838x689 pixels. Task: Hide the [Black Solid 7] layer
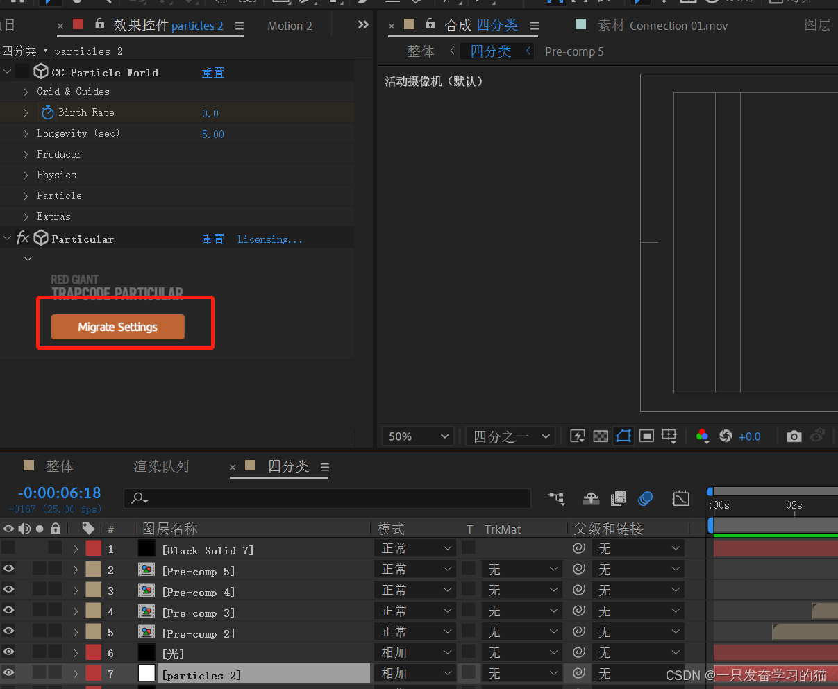(8, 547)
